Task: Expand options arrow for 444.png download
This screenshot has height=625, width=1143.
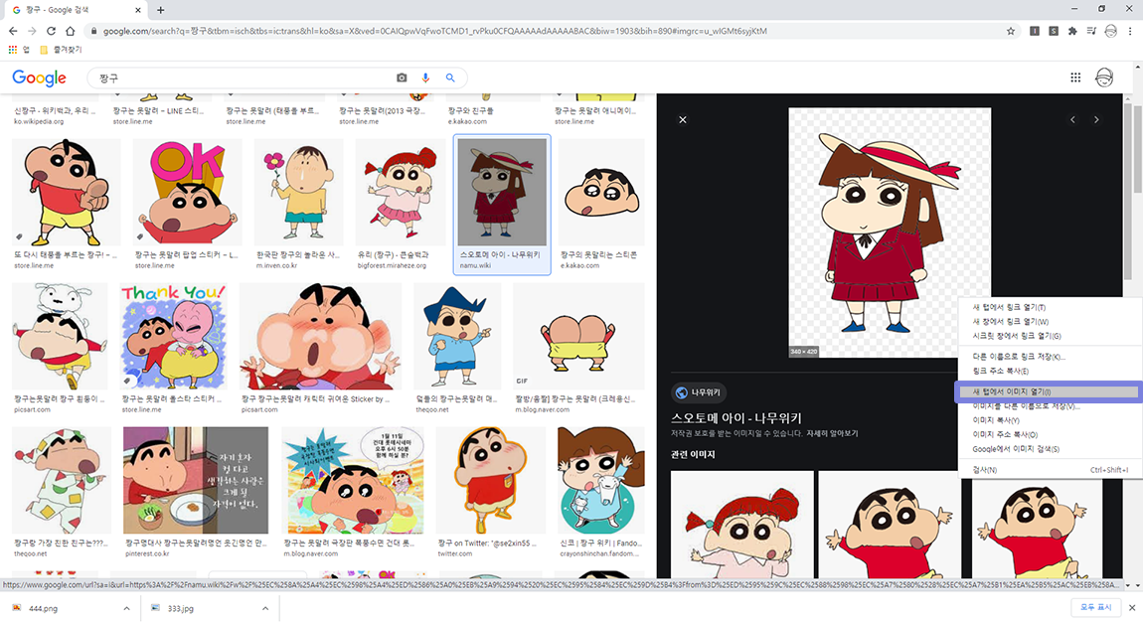Action: 126,608
